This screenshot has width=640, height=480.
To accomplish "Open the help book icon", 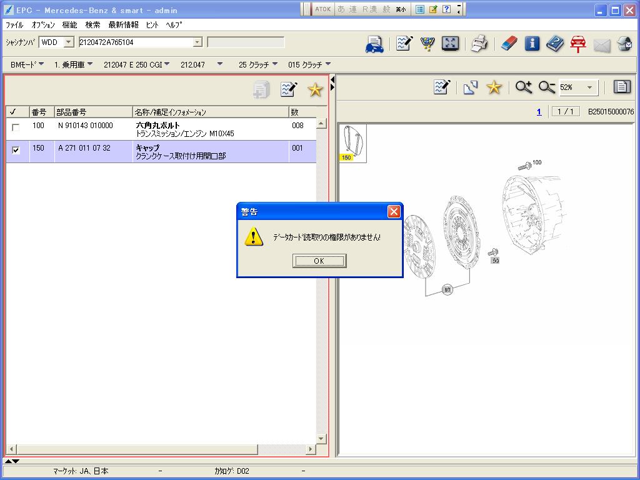I will (555, 43).
